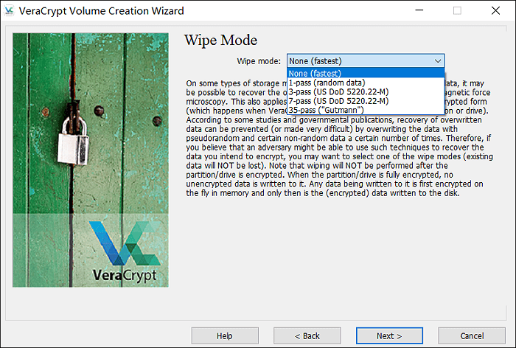This screenshot has width=516, height=348.
Task: Choose the 35-pass ("Gutmann") option
Action: pos(366,110)
